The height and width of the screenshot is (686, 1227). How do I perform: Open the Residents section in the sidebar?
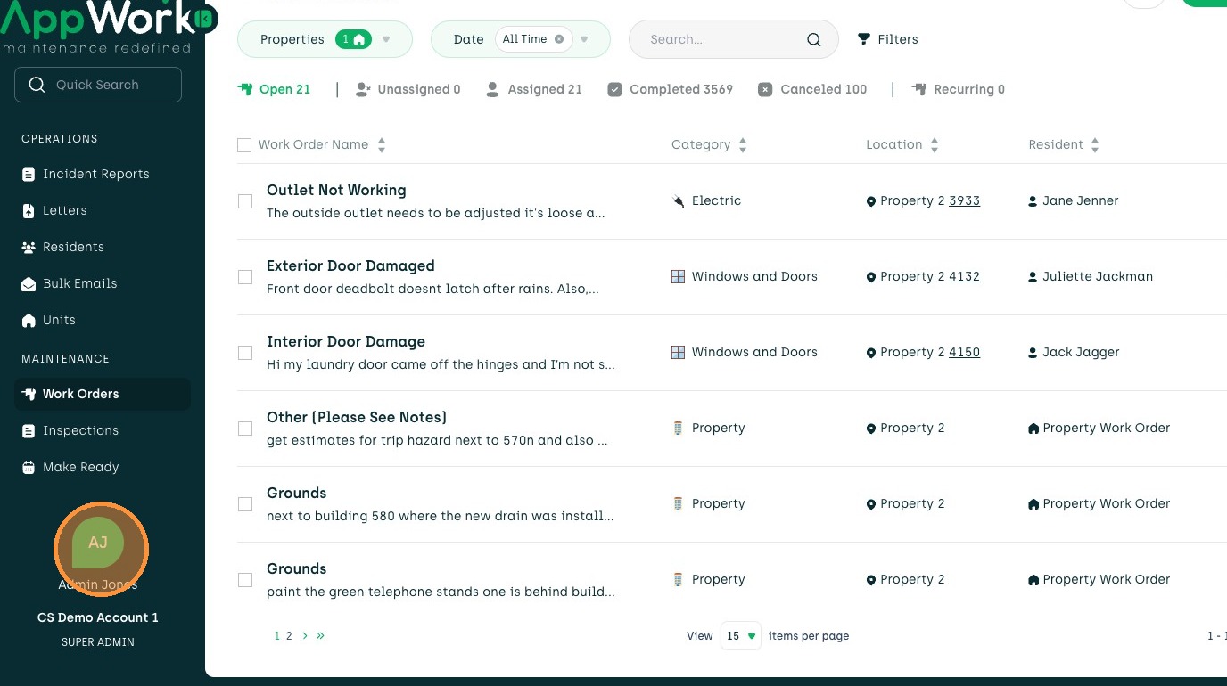[62, 248]
